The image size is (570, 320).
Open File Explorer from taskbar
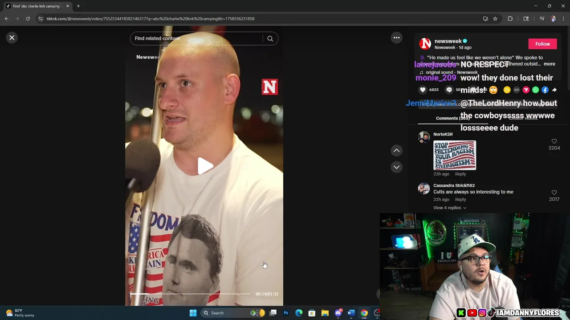[x=325, y=313]
